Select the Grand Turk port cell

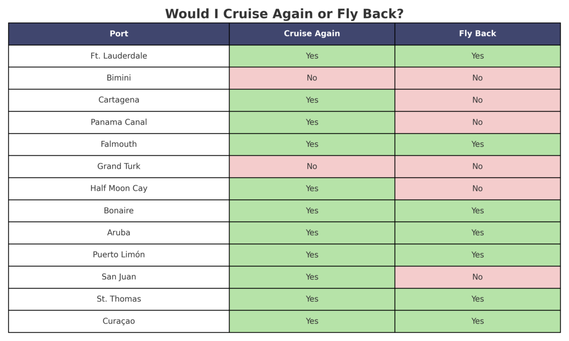pyautogui.click(x=119, y=166)
